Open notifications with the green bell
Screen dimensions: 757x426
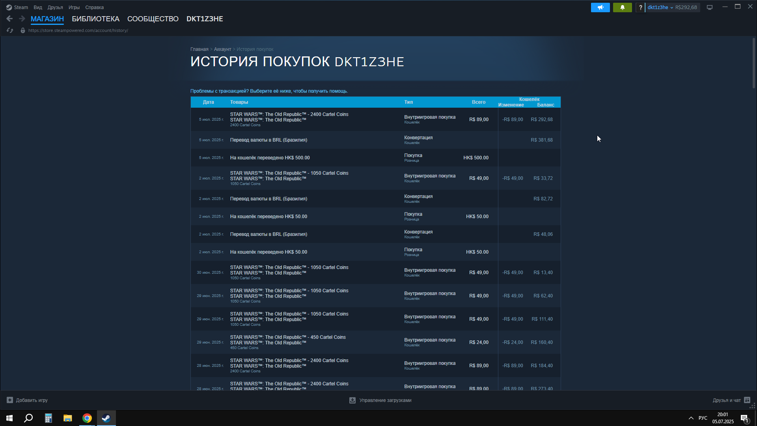pos(622,7)
